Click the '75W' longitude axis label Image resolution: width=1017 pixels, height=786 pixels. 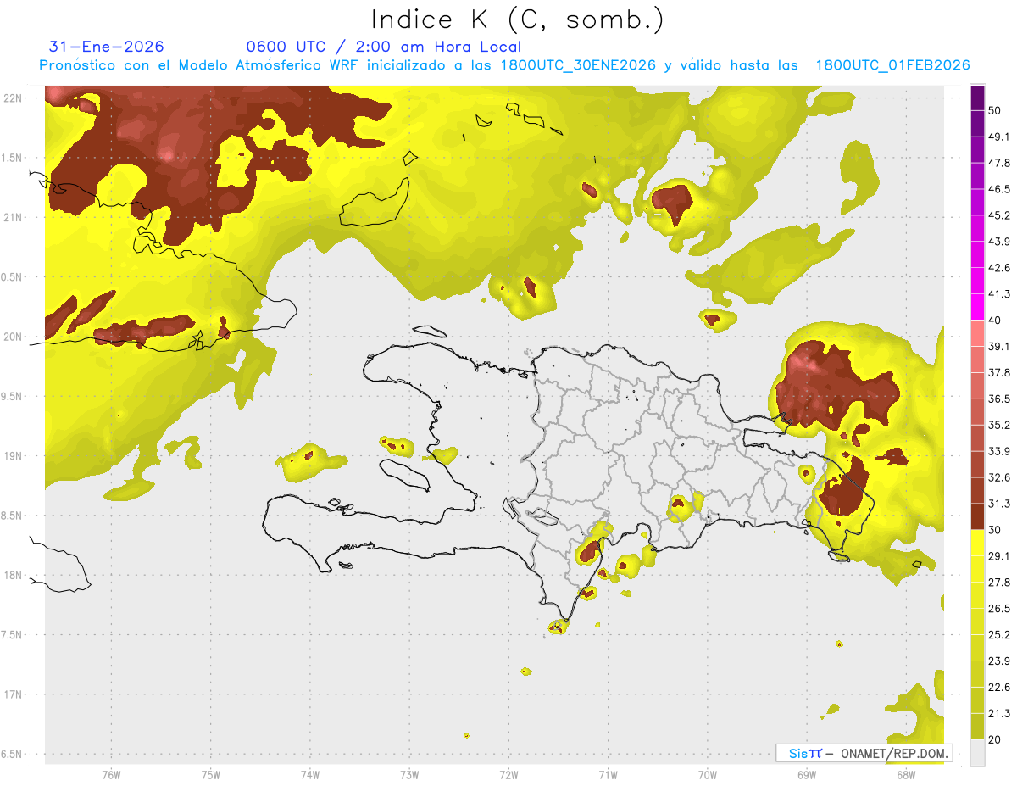tap(210, 774)
